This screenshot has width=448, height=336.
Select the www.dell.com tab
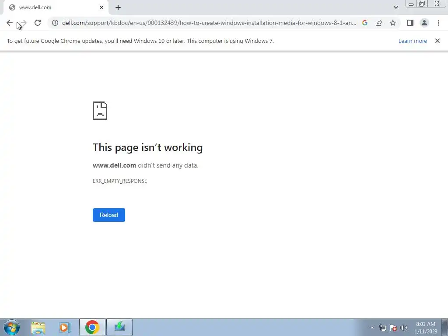click(x=56, y=8)
